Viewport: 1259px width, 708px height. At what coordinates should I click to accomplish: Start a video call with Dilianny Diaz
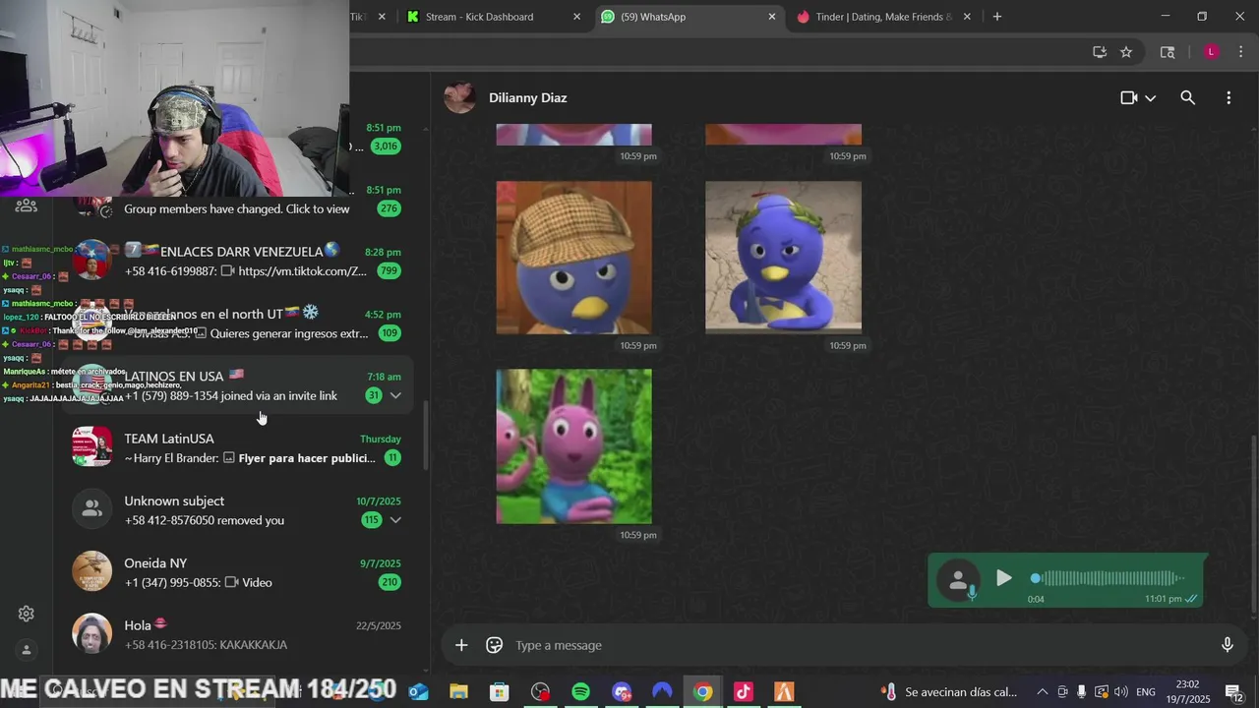(x=1129, y=97)
